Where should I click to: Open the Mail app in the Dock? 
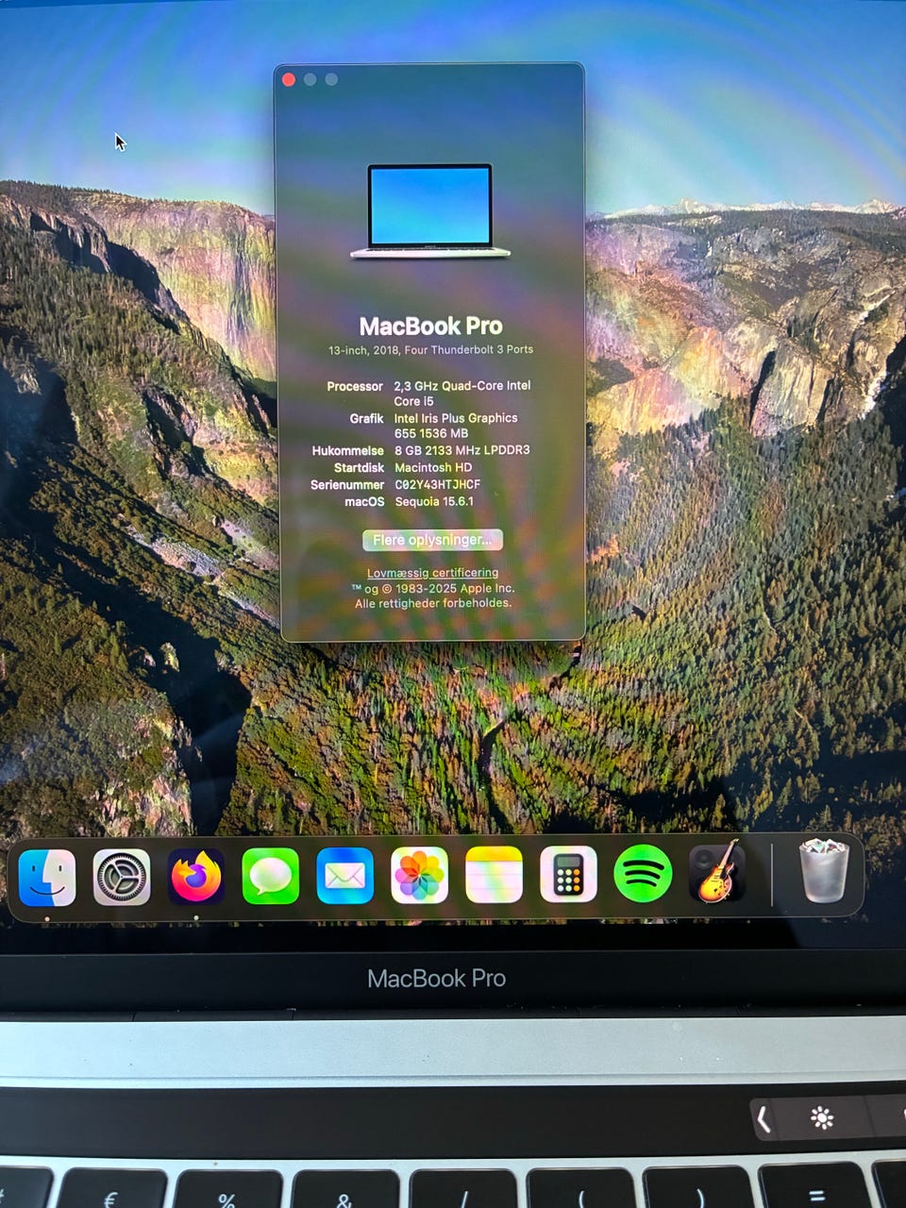coord(345,877)
